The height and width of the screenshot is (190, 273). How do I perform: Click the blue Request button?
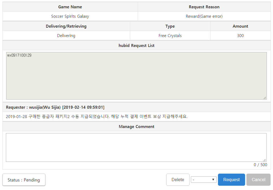(231, 180)
